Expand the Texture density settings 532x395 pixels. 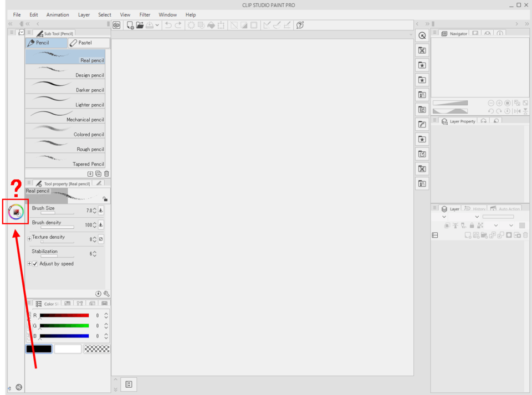point(29,239)
